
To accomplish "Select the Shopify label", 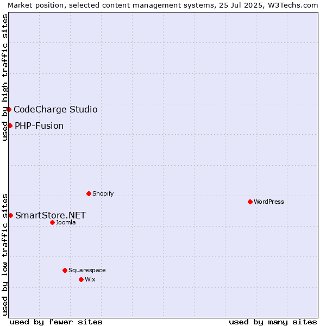I will pyautogui.click(x=103, y=194).
